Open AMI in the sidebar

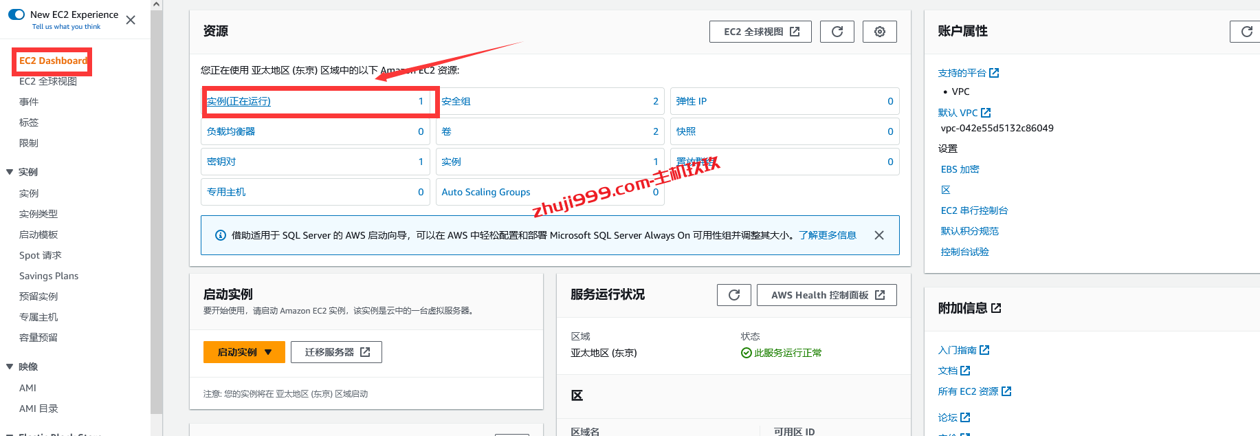pos(27,388)
